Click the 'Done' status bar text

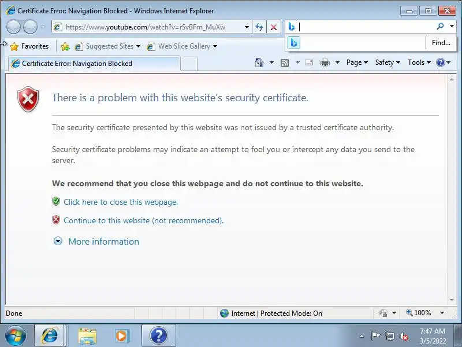(x=14, y=313)
